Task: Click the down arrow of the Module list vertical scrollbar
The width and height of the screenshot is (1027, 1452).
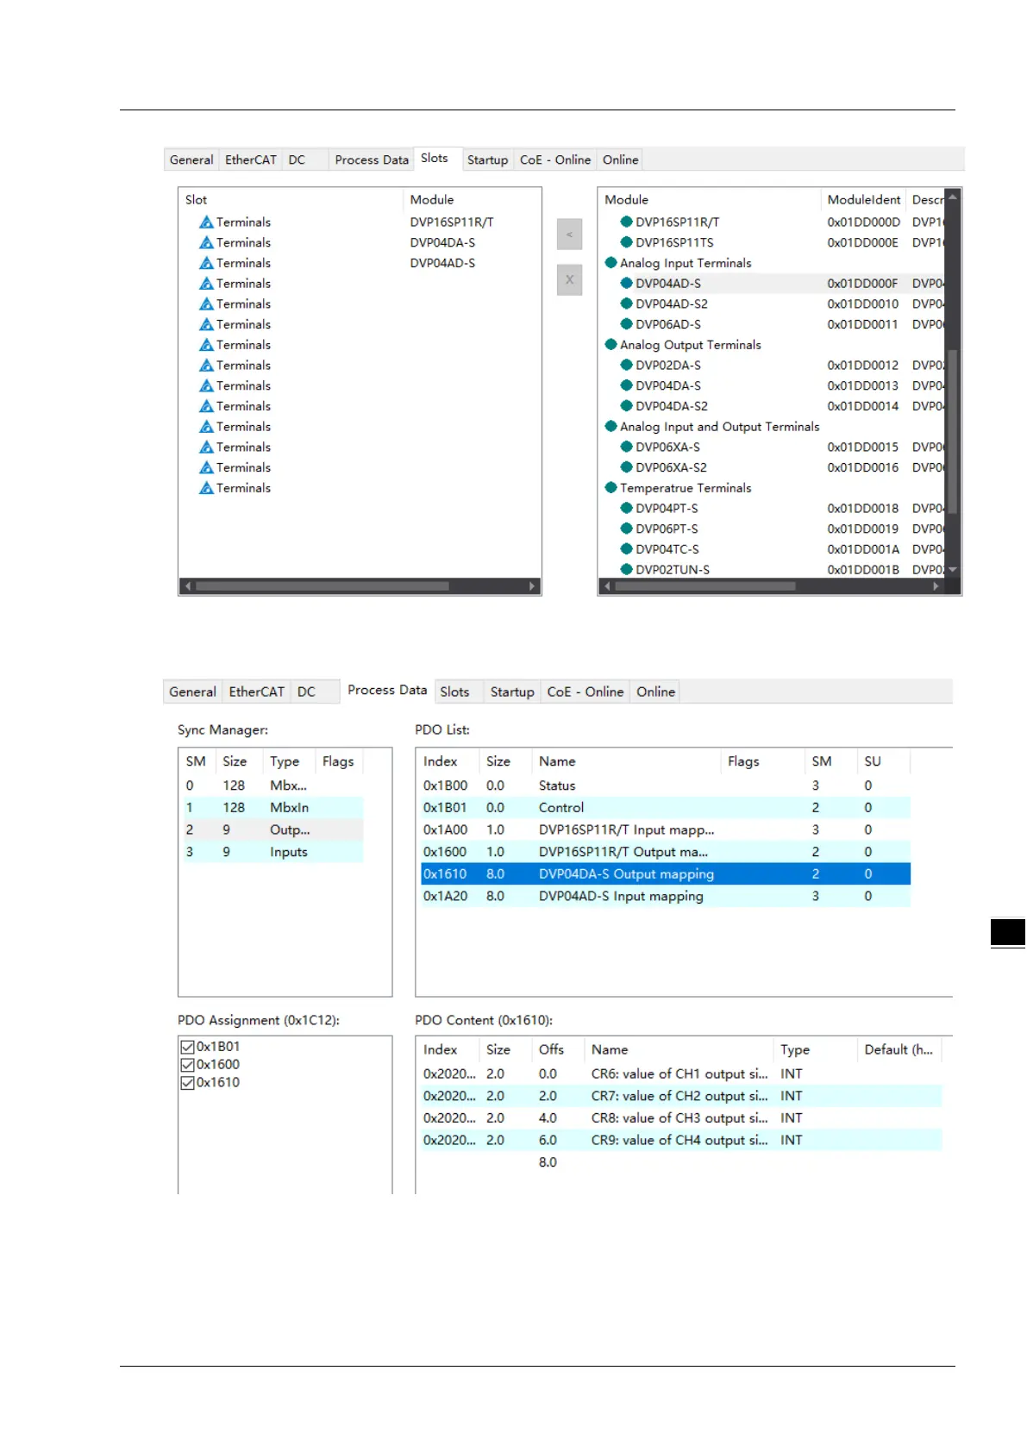Action: pos(953,570)
